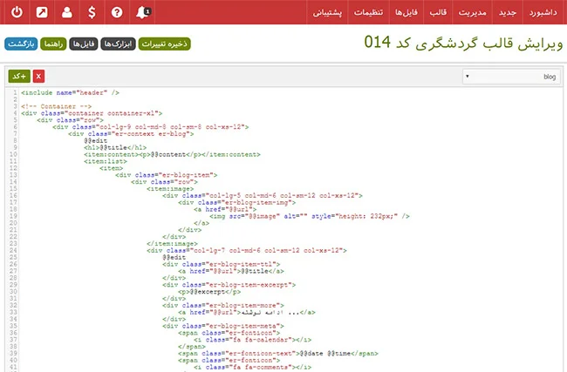Click the ابزارک‌ها (Widgets) button

117,44
